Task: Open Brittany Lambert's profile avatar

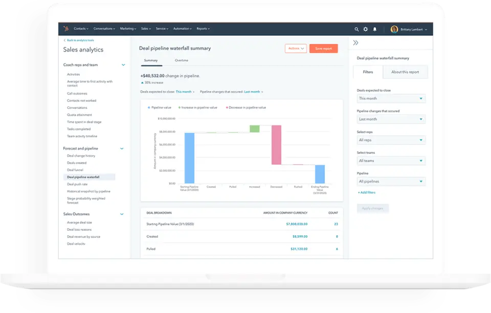Action: [x=394, y=29]
